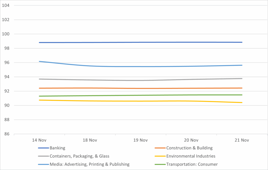Click the 18 Nov x-axis label

[90, 140]
